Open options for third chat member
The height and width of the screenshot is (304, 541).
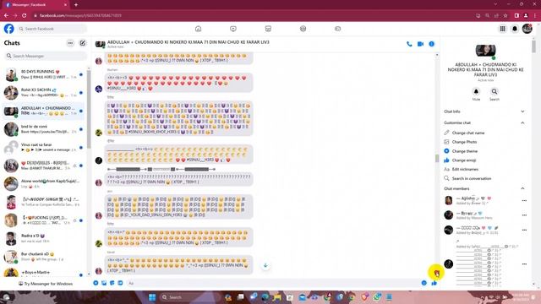tap(524, 230)
